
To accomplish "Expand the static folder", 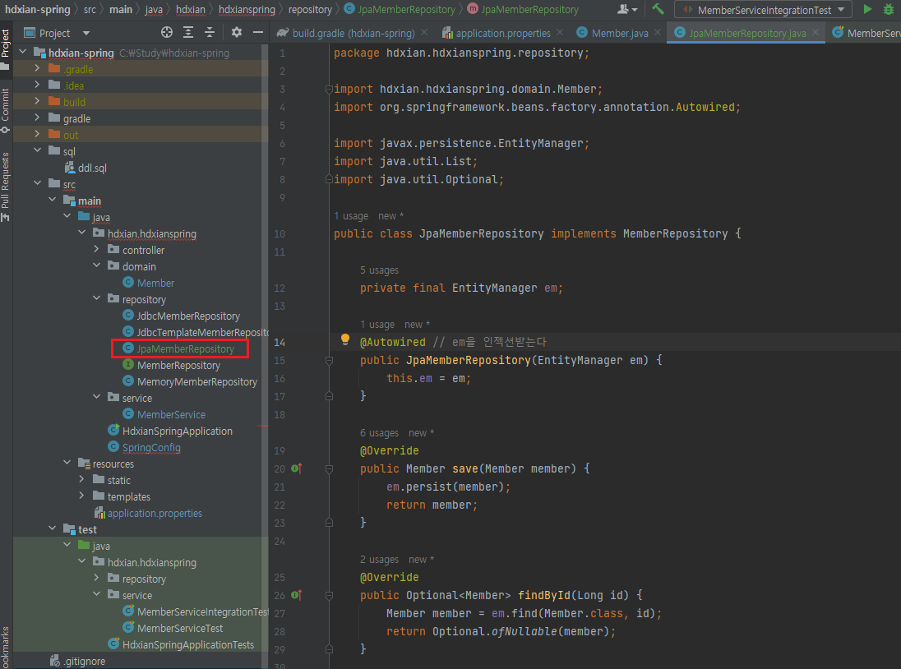I will (81, 479).
